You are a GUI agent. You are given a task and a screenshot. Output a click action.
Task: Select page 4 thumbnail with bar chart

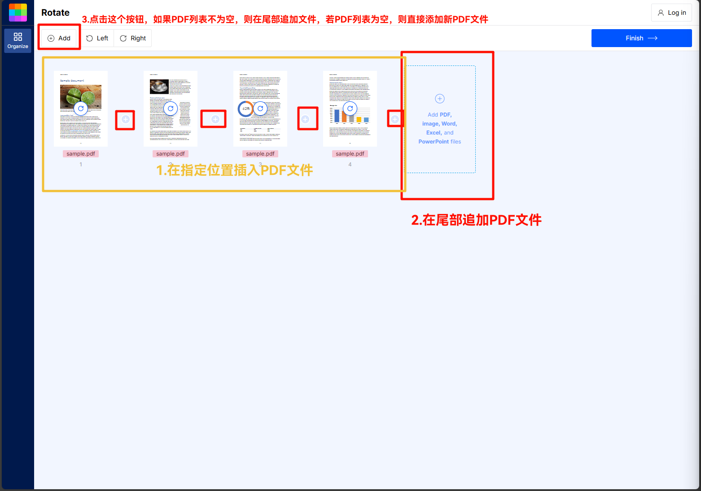point(350,109)
